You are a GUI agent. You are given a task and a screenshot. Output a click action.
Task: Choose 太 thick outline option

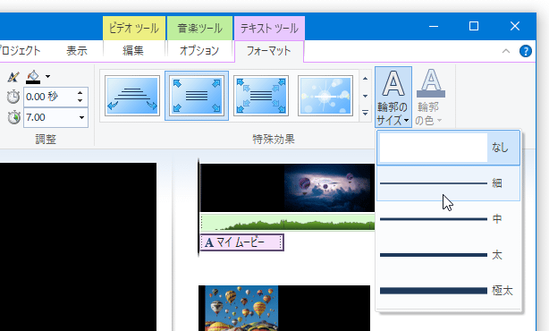point(448,255)
